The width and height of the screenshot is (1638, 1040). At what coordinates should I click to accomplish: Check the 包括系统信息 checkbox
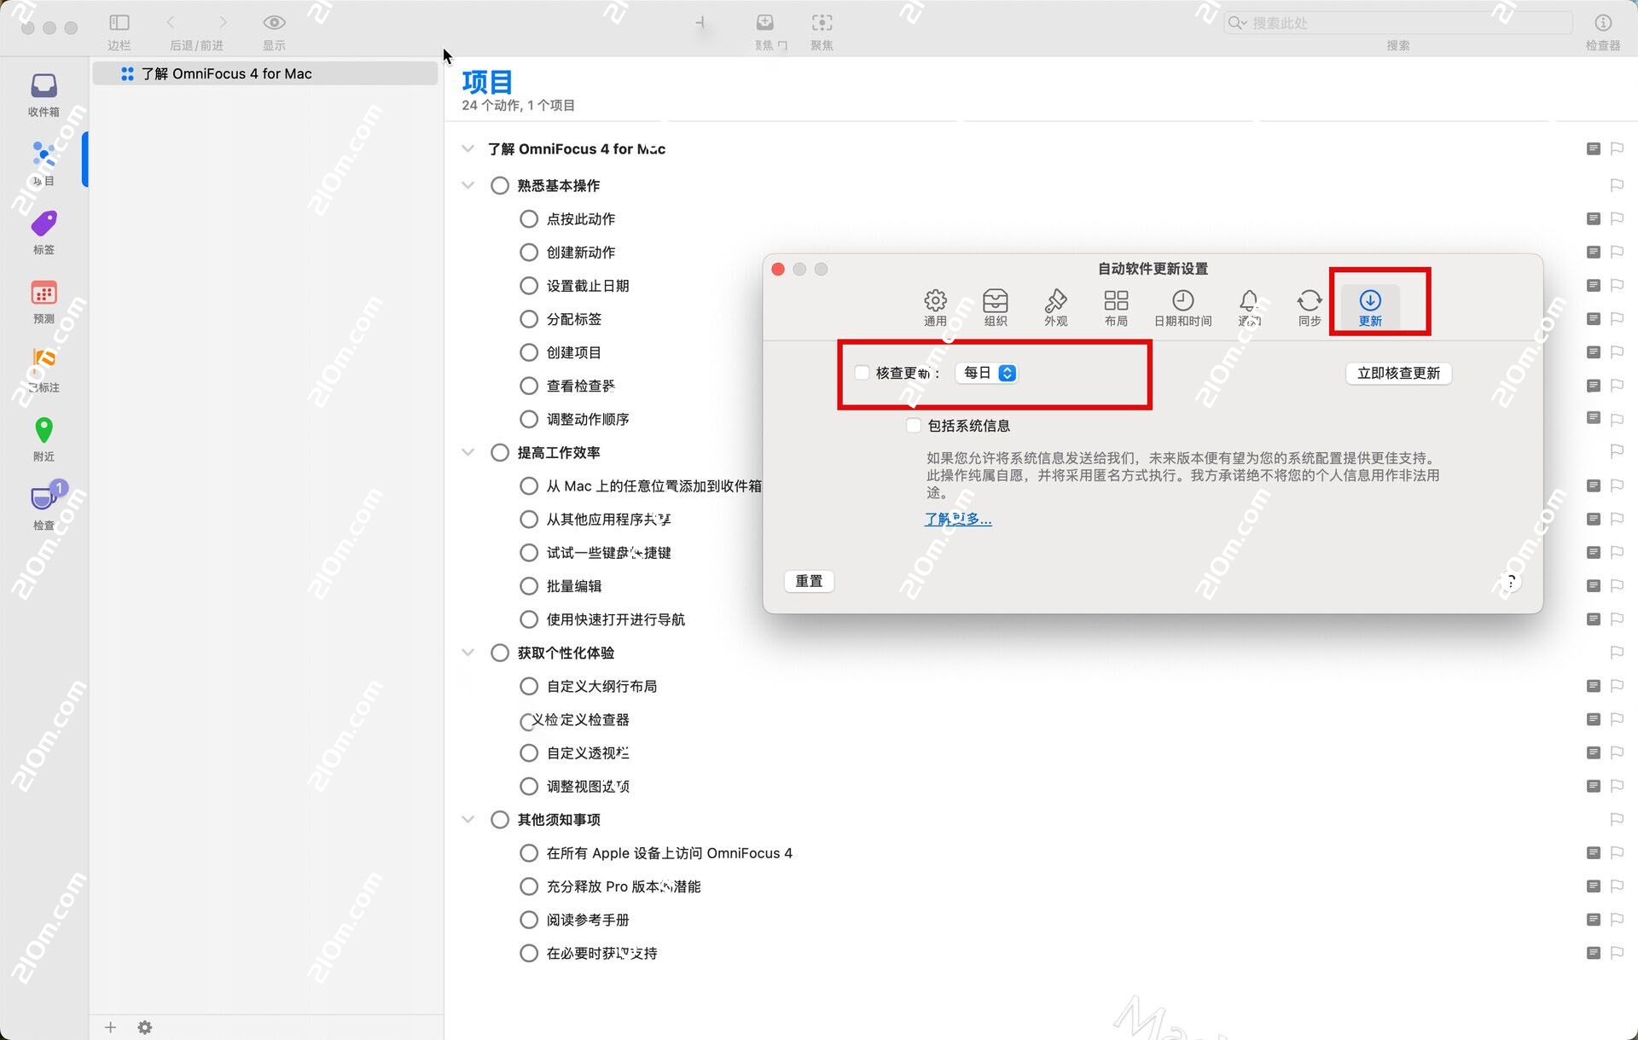pos(913,426)
